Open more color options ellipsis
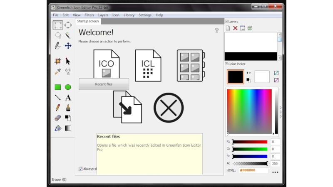The width and height of the screenshot is (333, 187). coord(275,172)
